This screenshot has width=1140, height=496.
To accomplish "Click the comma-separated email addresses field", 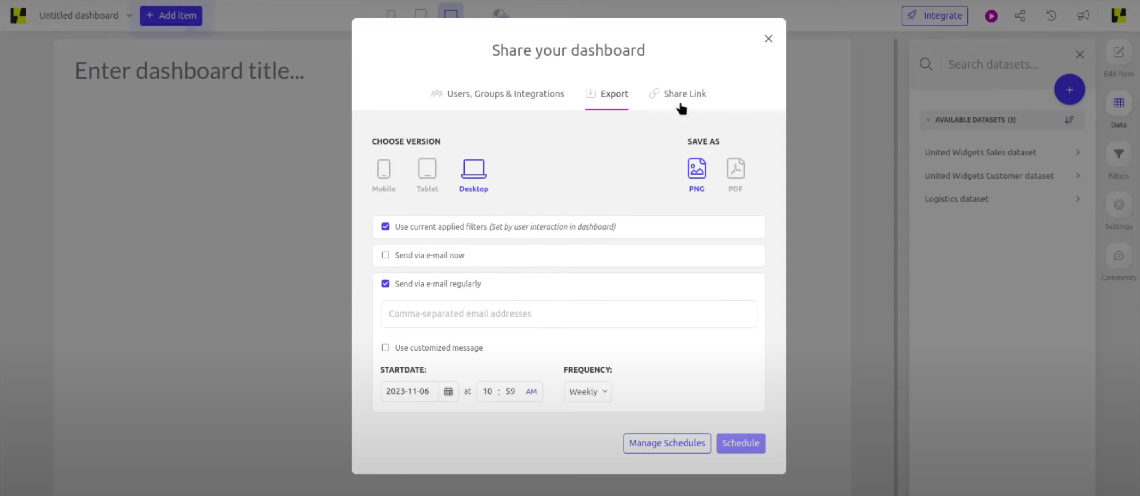I will click(568, 314).
